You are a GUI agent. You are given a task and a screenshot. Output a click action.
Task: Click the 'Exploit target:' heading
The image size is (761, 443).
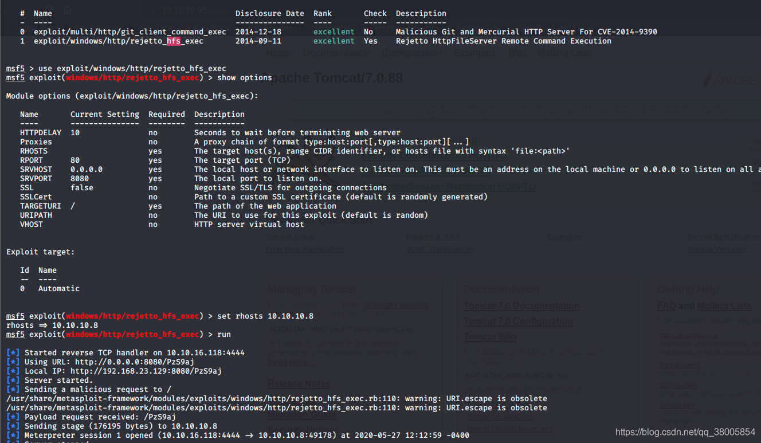click(41, 252)
